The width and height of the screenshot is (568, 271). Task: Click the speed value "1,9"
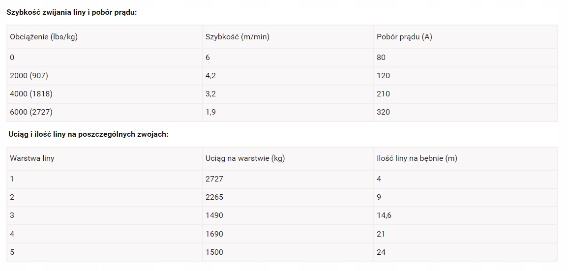210,112
